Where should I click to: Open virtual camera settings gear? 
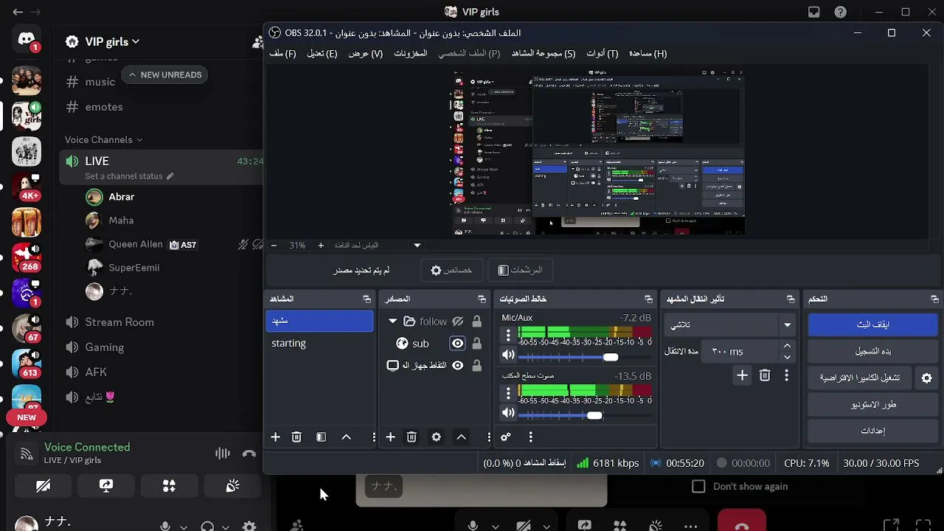pyautogui.click(x=927, y=378)
